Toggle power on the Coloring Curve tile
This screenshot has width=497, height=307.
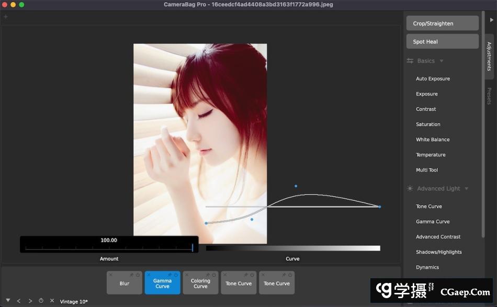(x=214, y=275)
